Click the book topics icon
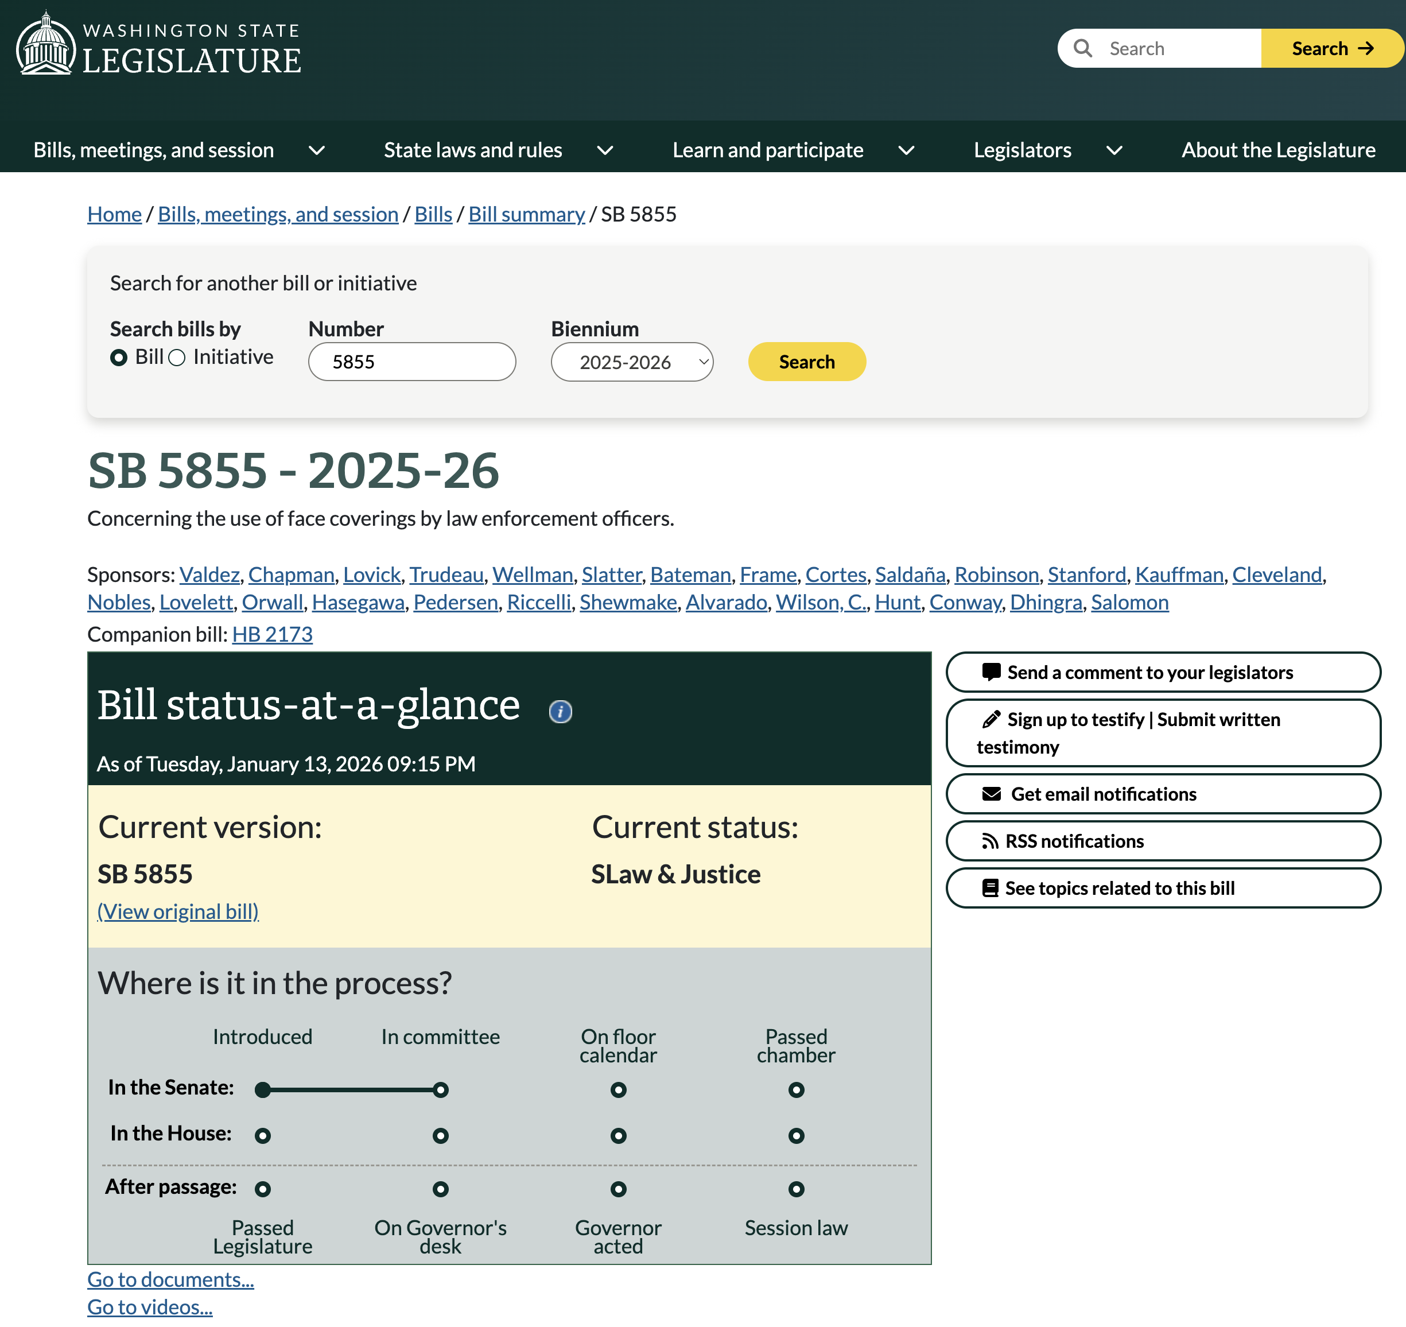 click(x=990, y=888)
